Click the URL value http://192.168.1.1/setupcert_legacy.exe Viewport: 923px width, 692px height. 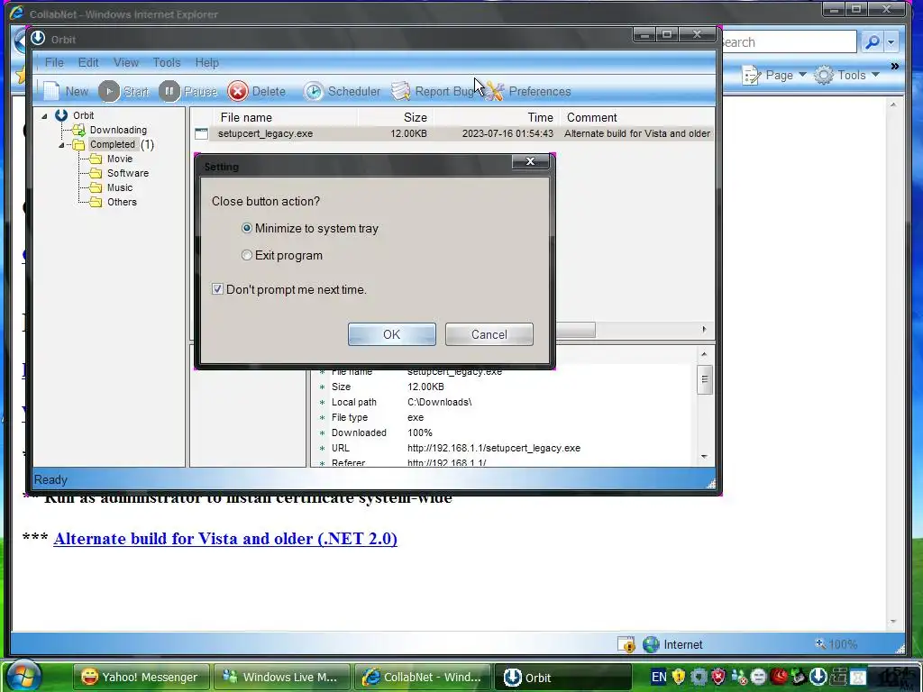click(x=494, y=448)
